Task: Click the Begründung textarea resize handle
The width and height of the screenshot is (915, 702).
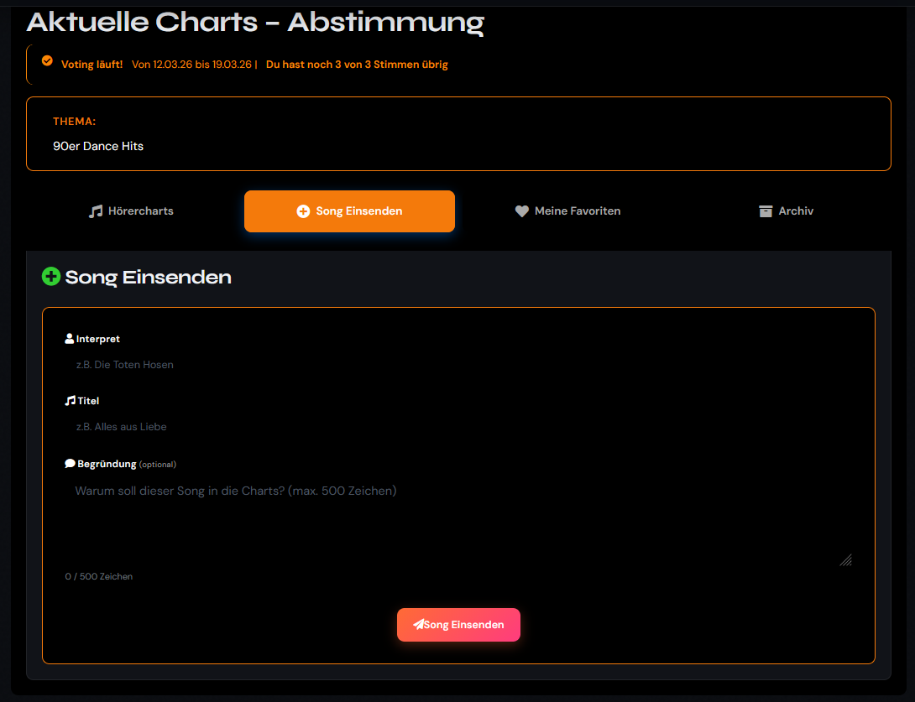Action: [x=846, y=560]
